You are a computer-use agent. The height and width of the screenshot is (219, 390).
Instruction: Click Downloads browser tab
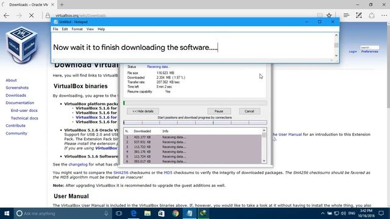(x=29, y=4)
